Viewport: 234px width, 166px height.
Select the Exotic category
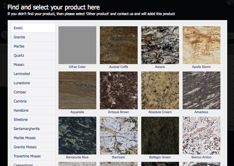pyautogui.click(x=33, y=28)
